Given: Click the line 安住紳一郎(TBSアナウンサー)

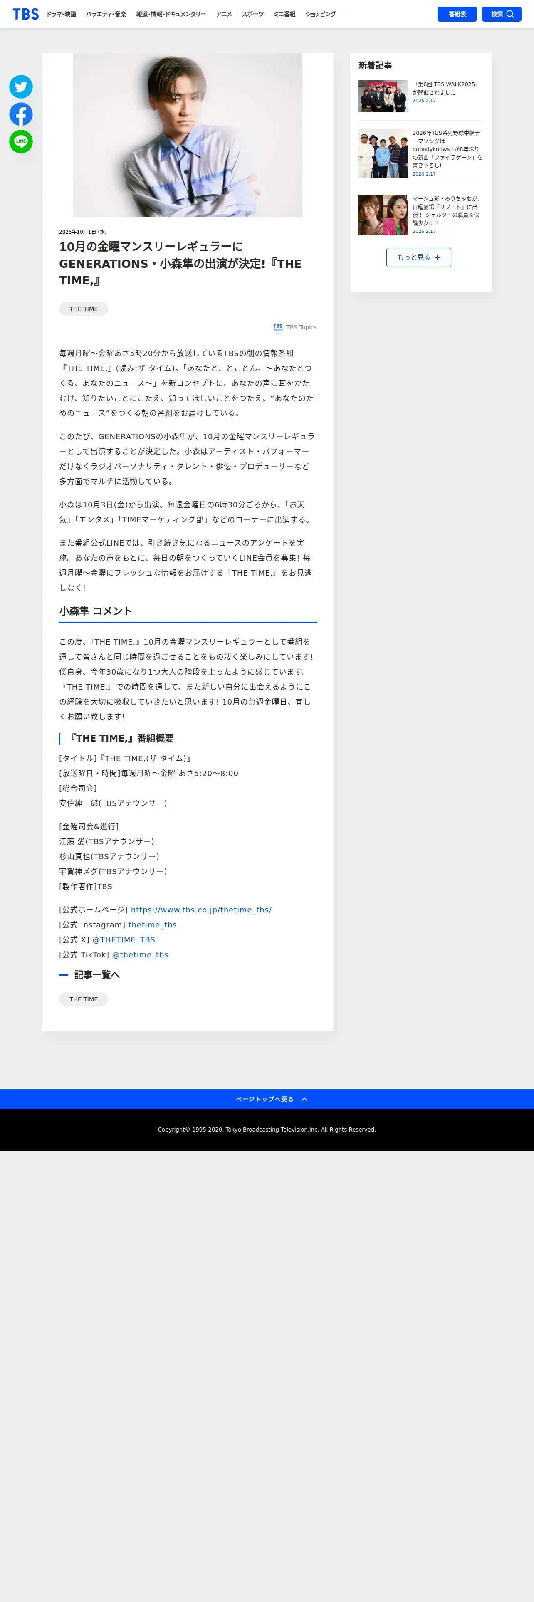Looking at the screenshot, I should 113,803.
